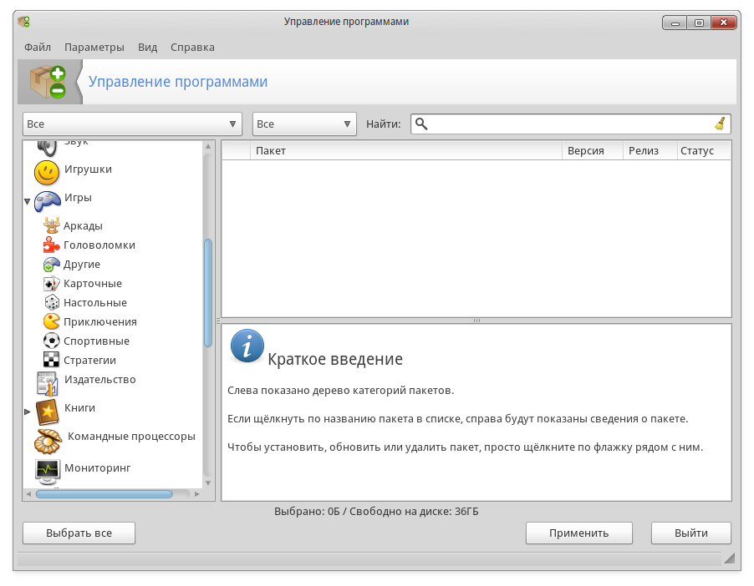Click the soccer ball Спортивные icon
Image resolution: width=754 pixels, height=586 pixels.
pyautogui.click(x=51, y=341)
